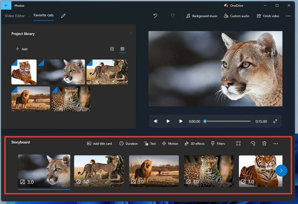298x204 pixels.
Task: Switch library to medium grid view
Action: [x=112, y=49]
